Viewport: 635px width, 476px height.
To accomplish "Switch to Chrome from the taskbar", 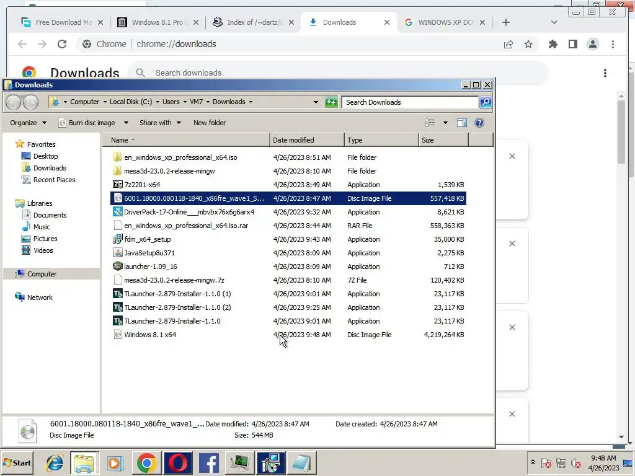I will coord(146,463).
